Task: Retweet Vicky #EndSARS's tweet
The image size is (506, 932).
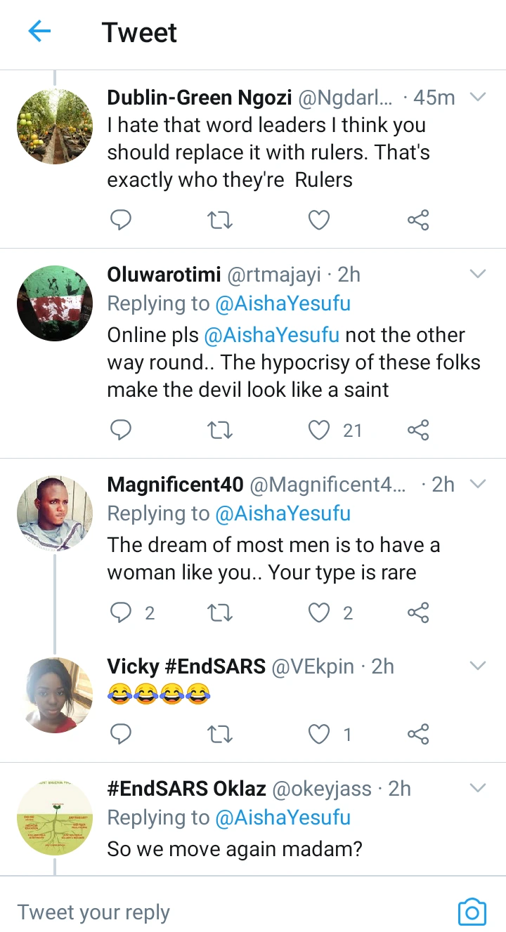Action: coord(221,735)
